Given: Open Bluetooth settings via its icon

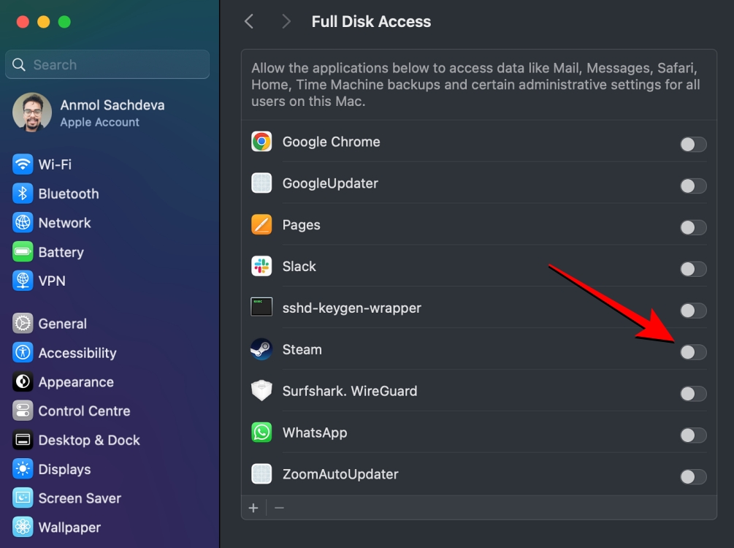Looking at the screenshot, I should coord(23,194).
